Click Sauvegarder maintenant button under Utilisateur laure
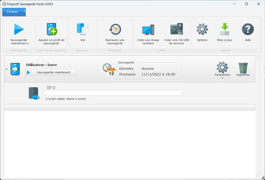The width and height of the screenshot is (265, 180). coord(51,72)
